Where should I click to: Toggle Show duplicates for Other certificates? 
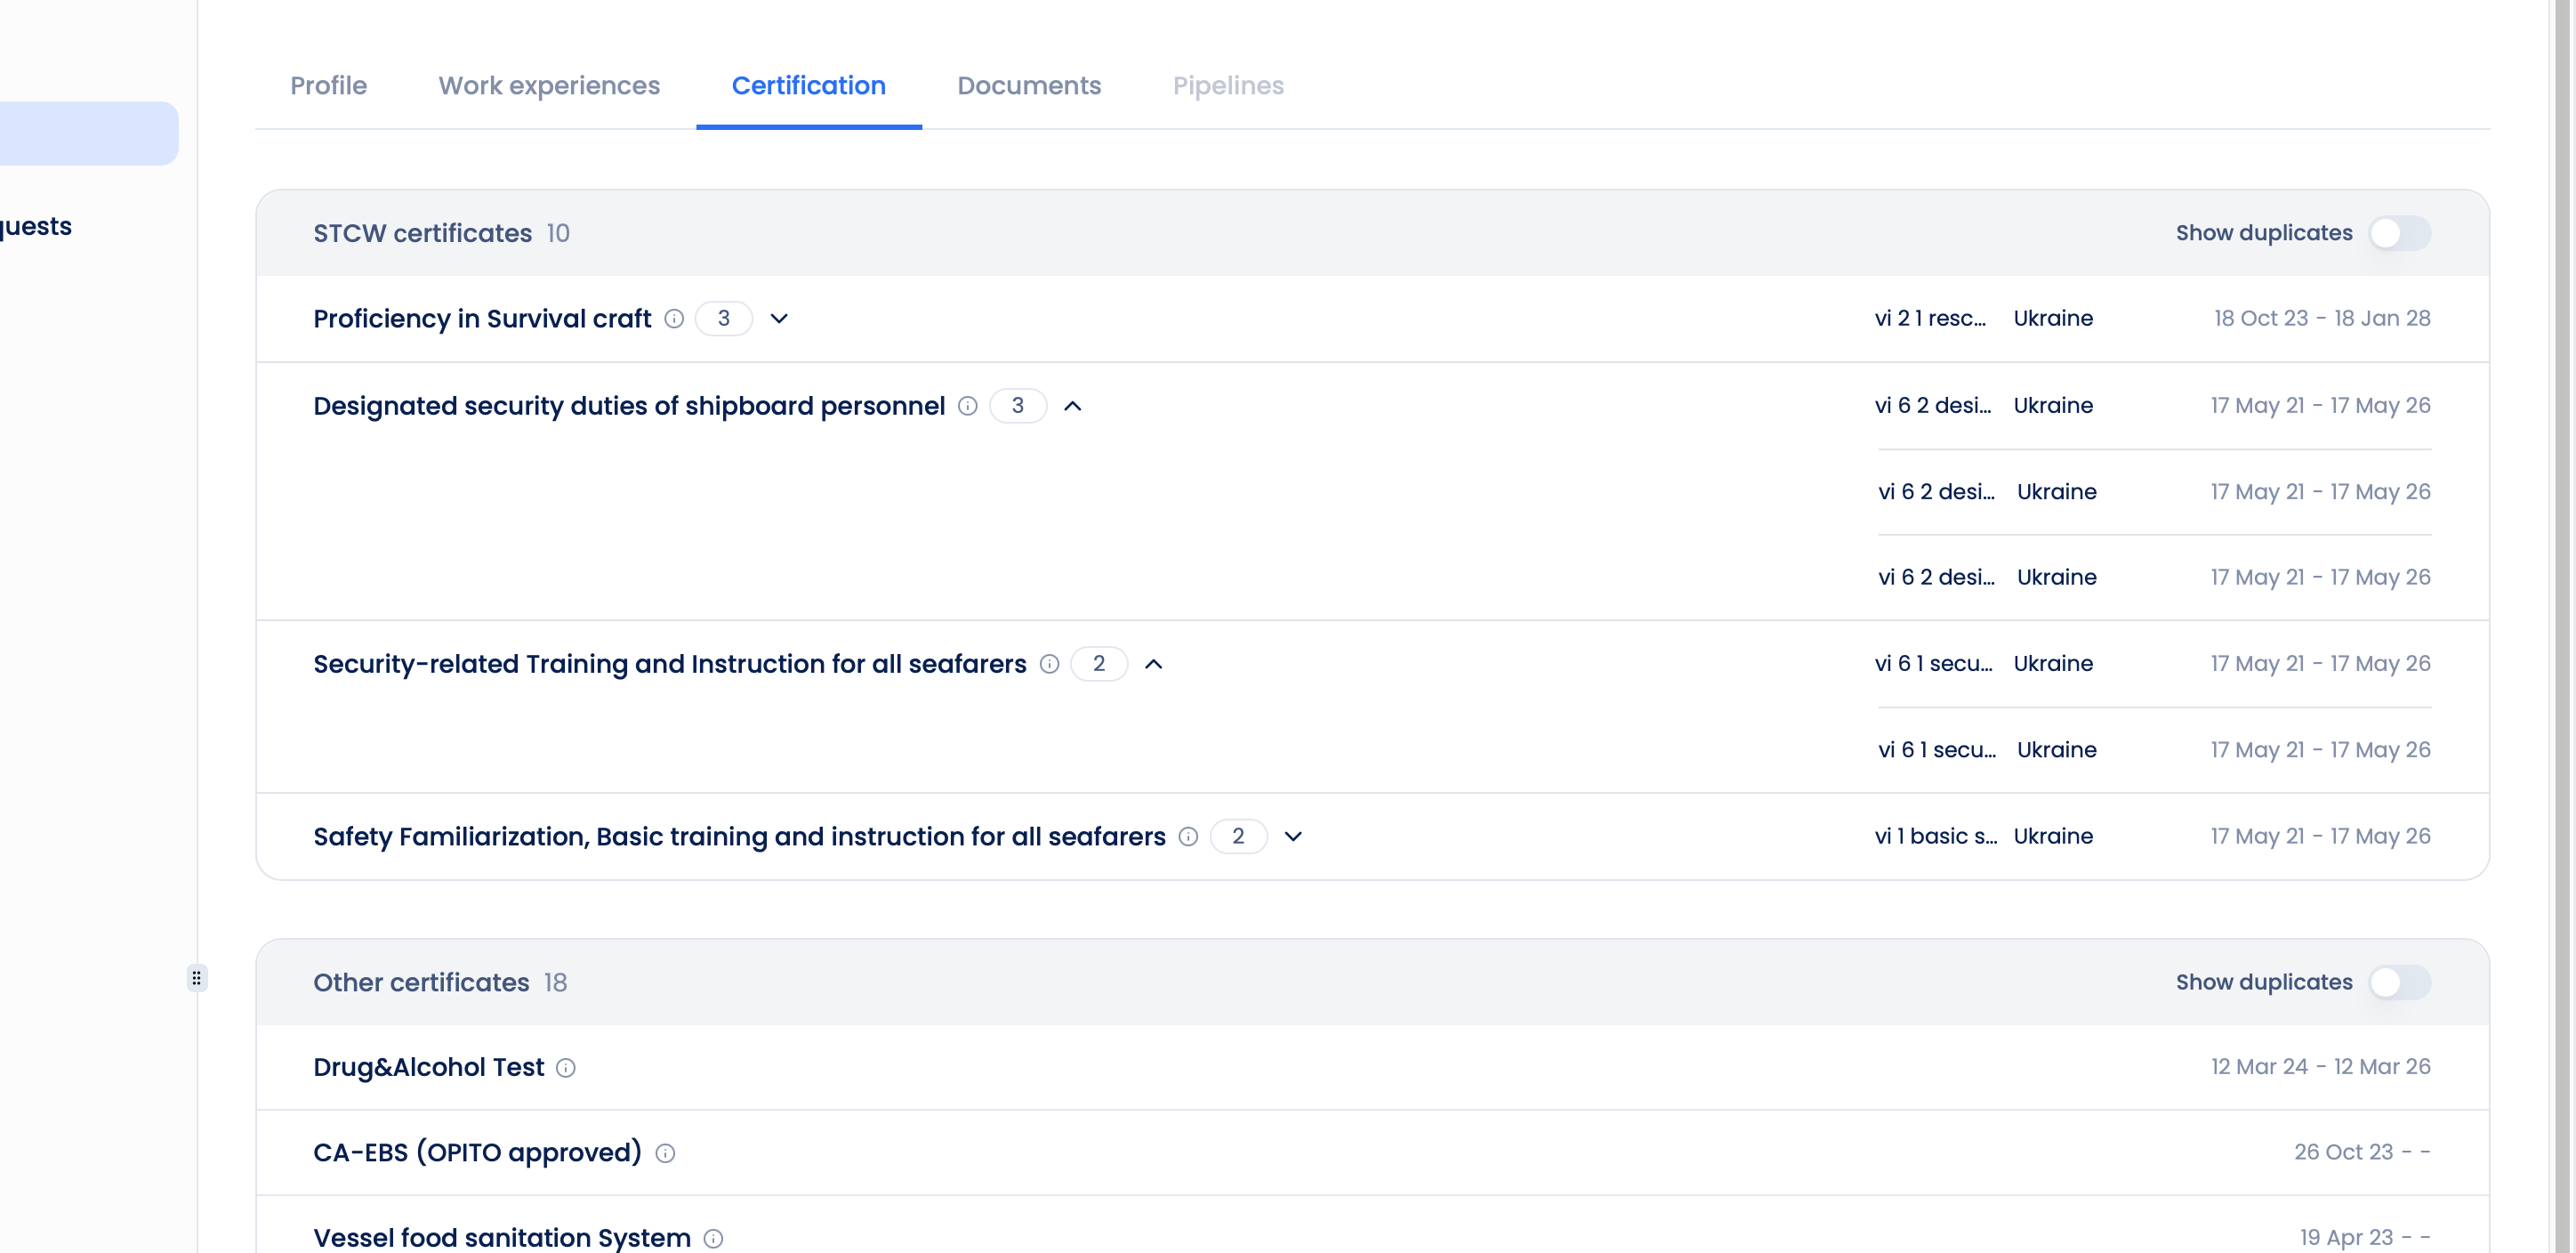2399,982
